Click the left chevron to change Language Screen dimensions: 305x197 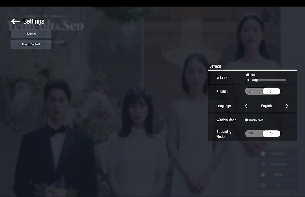point(246,106)
